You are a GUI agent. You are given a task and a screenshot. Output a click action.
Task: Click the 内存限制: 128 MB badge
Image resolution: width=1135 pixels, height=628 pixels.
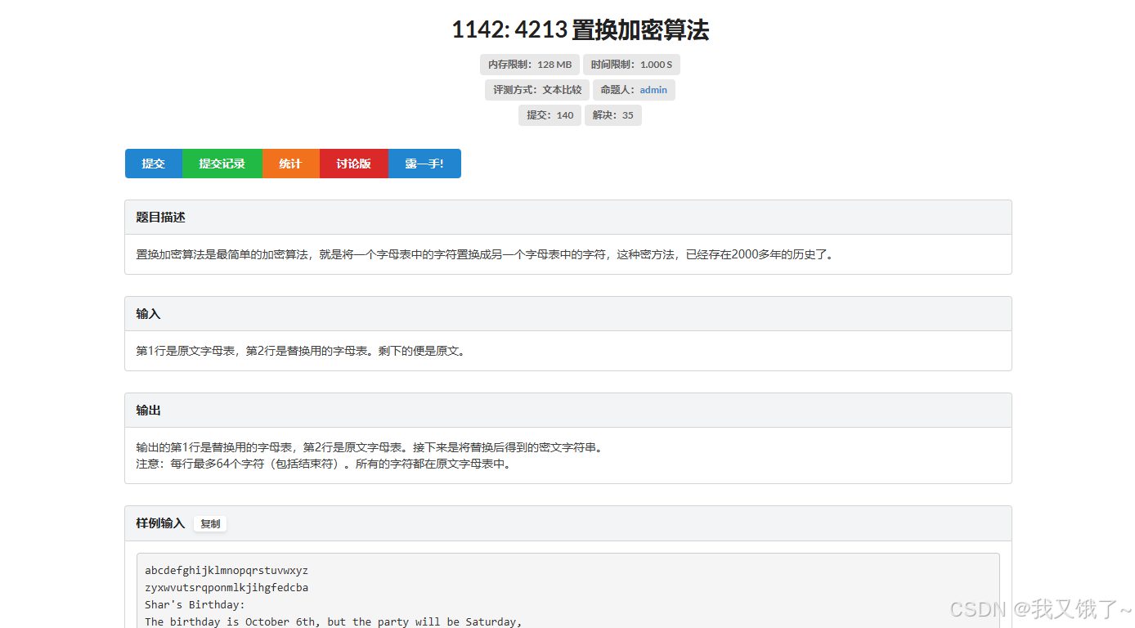tap(530, 65)
